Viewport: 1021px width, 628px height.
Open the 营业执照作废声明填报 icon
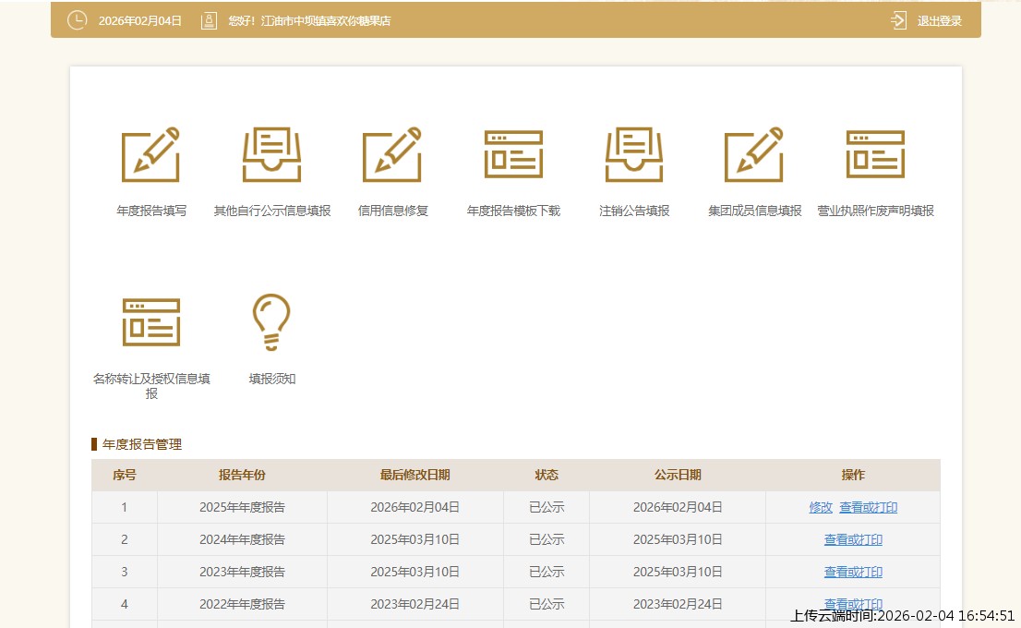pos(875,155)
